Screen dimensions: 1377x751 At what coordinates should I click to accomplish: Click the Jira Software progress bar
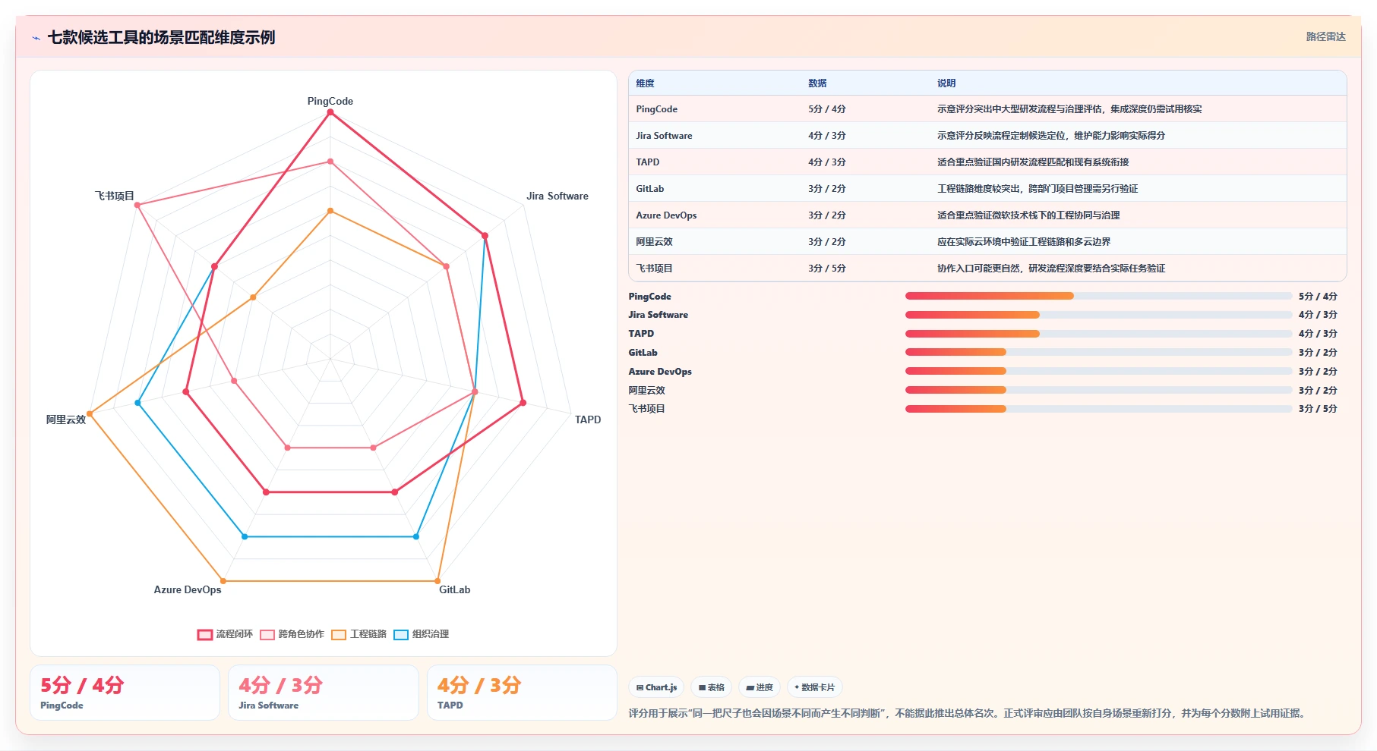[1098, 315]
